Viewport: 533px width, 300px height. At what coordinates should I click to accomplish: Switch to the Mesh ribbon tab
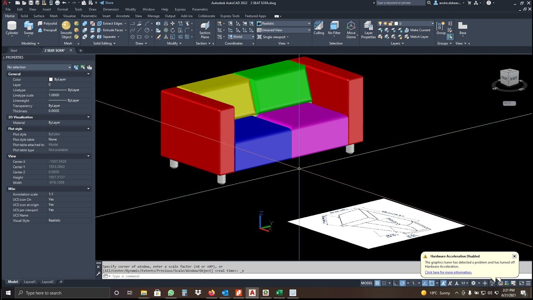tap(54, 16)
